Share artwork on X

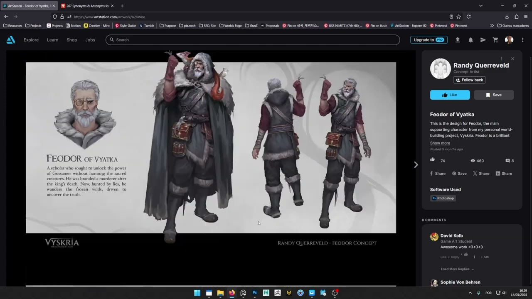pos(481,174)
